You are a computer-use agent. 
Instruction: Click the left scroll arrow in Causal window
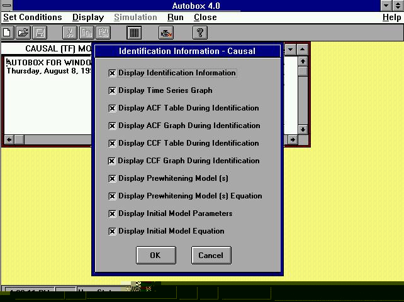point(9,139)
